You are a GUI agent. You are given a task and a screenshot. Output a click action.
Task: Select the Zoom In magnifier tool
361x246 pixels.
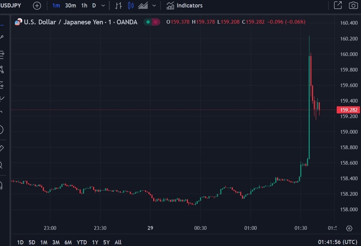(x=1, y=165)
